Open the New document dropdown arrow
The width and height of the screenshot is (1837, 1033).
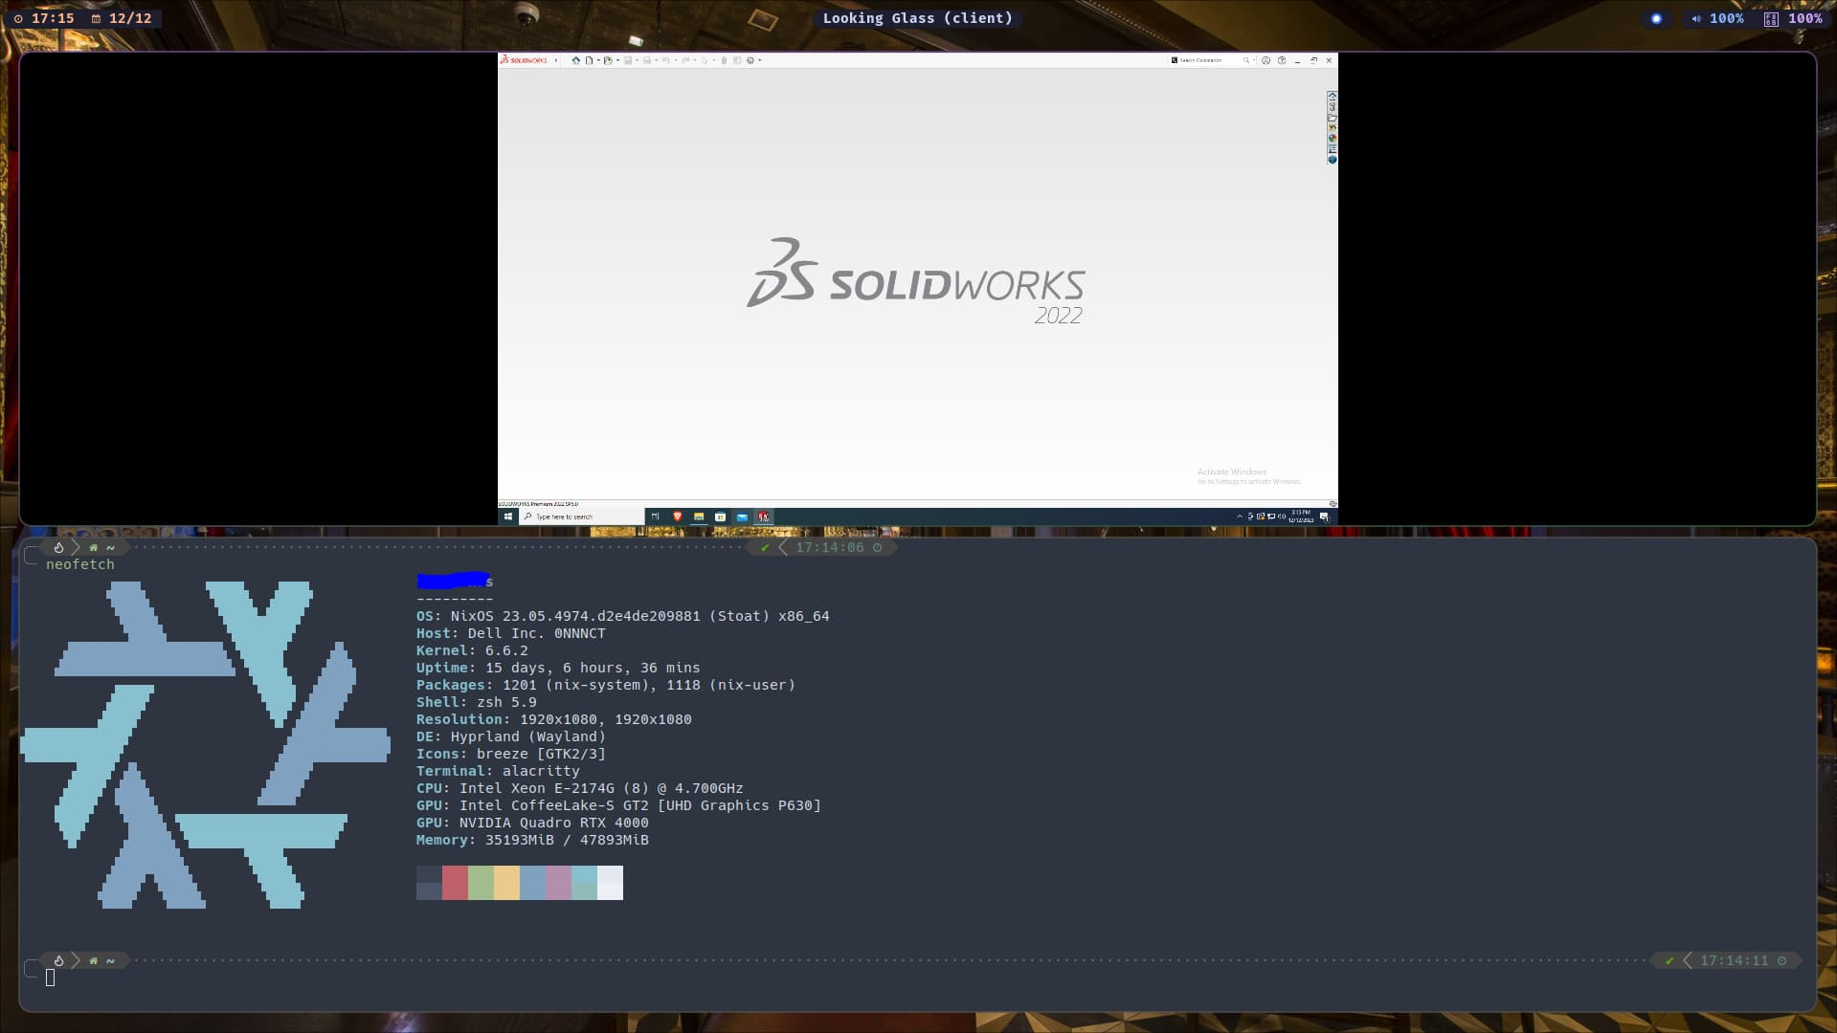pyautogui.click(x=598, y=60)
